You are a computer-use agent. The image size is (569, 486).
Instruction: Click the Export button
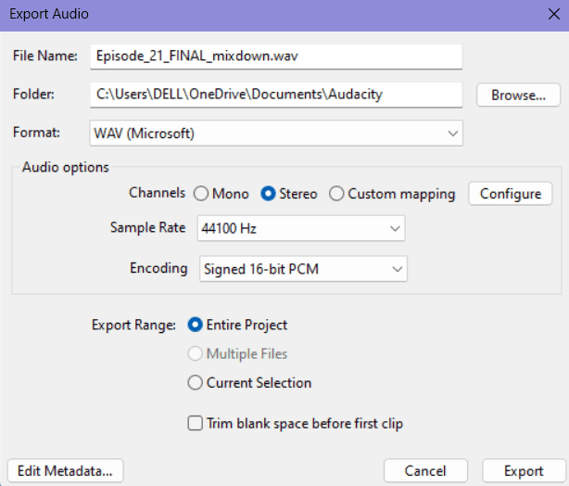point(524,471)
